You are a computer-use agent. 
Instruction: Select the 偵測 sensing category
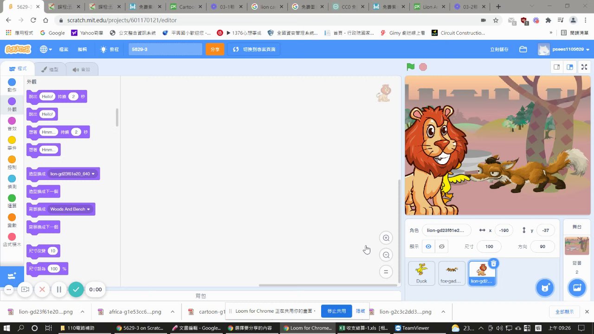(12, 182)
